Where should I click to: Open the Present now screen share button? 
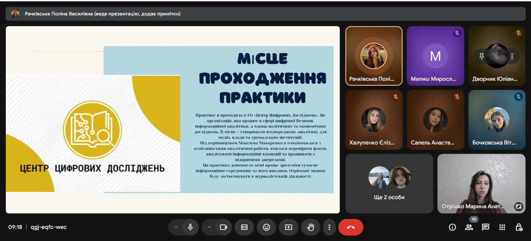point(288,227)
